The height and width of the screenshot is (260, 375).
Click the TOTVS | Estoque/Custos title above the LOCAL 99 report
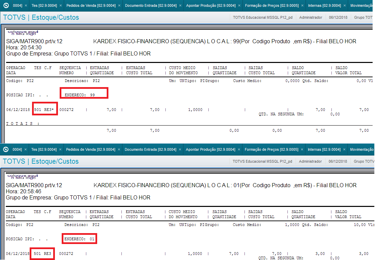point(41,17)
